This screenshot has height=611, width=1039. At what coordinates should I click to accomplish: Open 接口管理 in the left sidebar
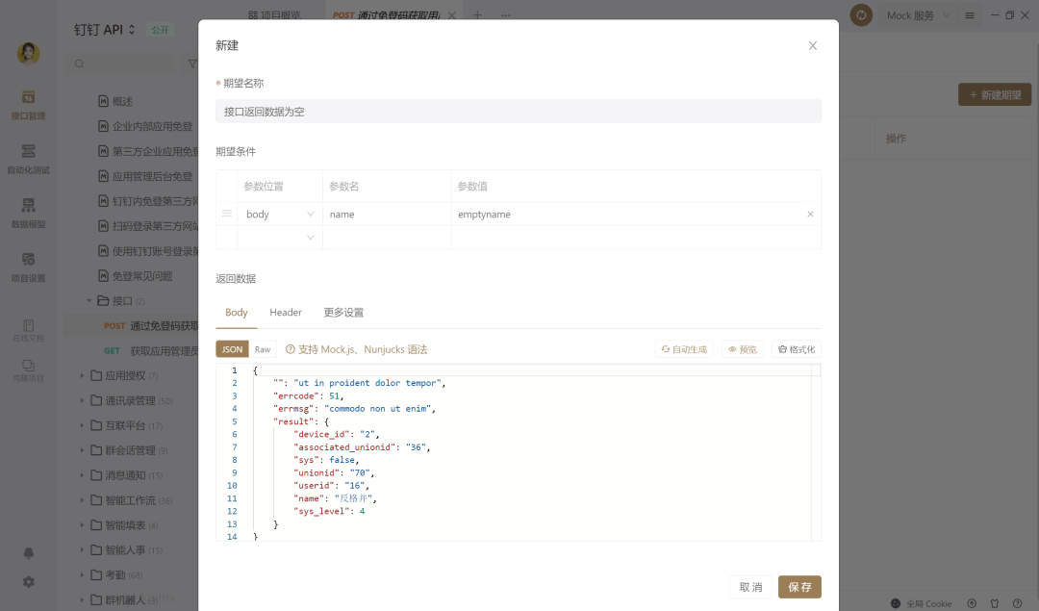tap(28, 106)
